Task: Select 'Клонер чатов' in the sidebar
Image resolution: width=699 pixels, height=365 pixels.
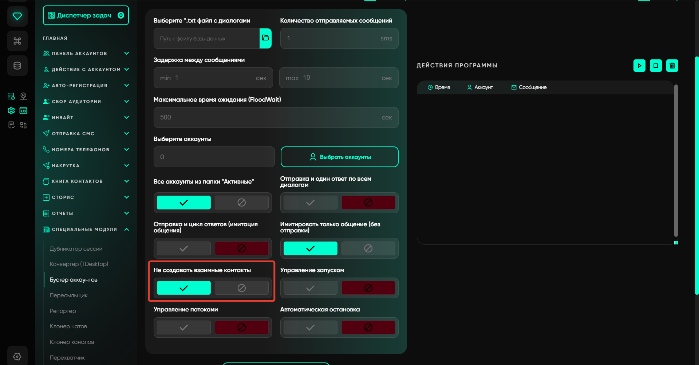Action: tap(68, 326)
